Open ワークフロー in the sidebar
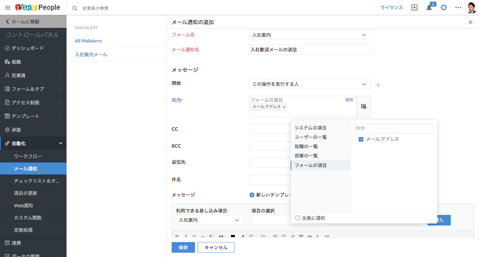This screenshot has width=479, height=257. (x=28, y=156)
